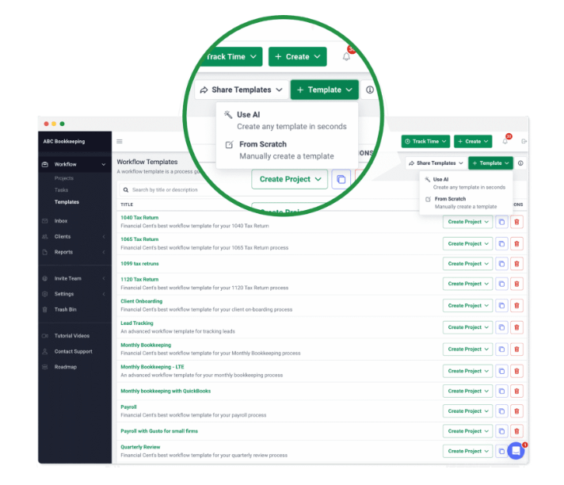Open the Share Templates dropdown in the app window
Screen dimensions: 564x485
(436, 163)
